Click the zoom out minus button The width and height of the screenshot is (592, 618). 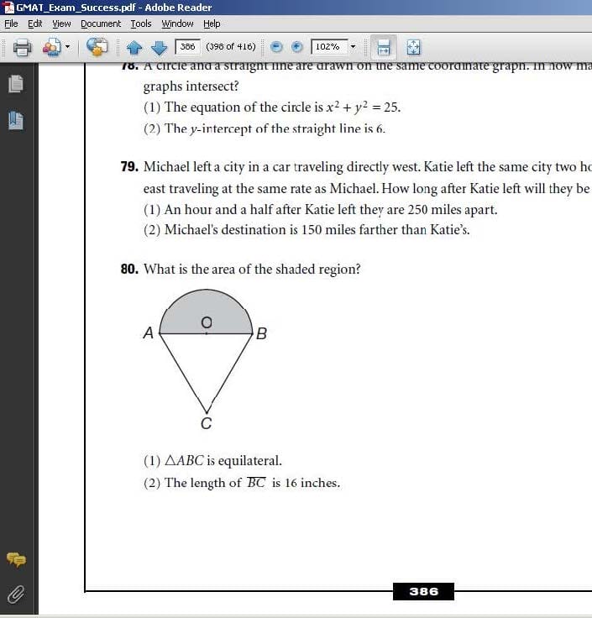coord(277,47)
